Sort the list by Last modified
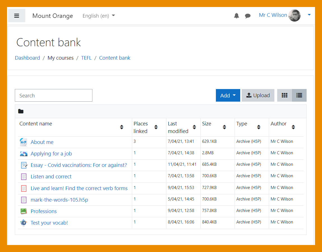This screenshot has height=252, width=322. (194, 127)
